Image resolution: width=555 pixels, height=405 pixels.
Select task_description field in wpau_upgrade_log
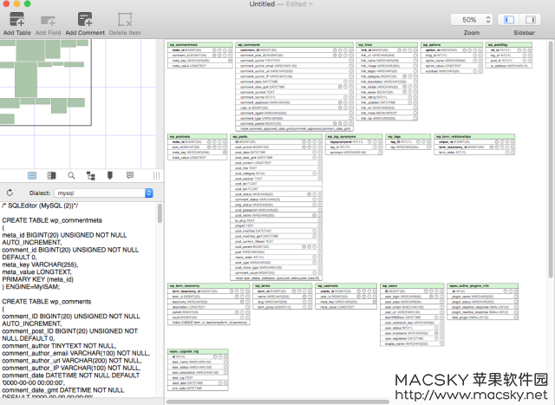click(198, 372)
